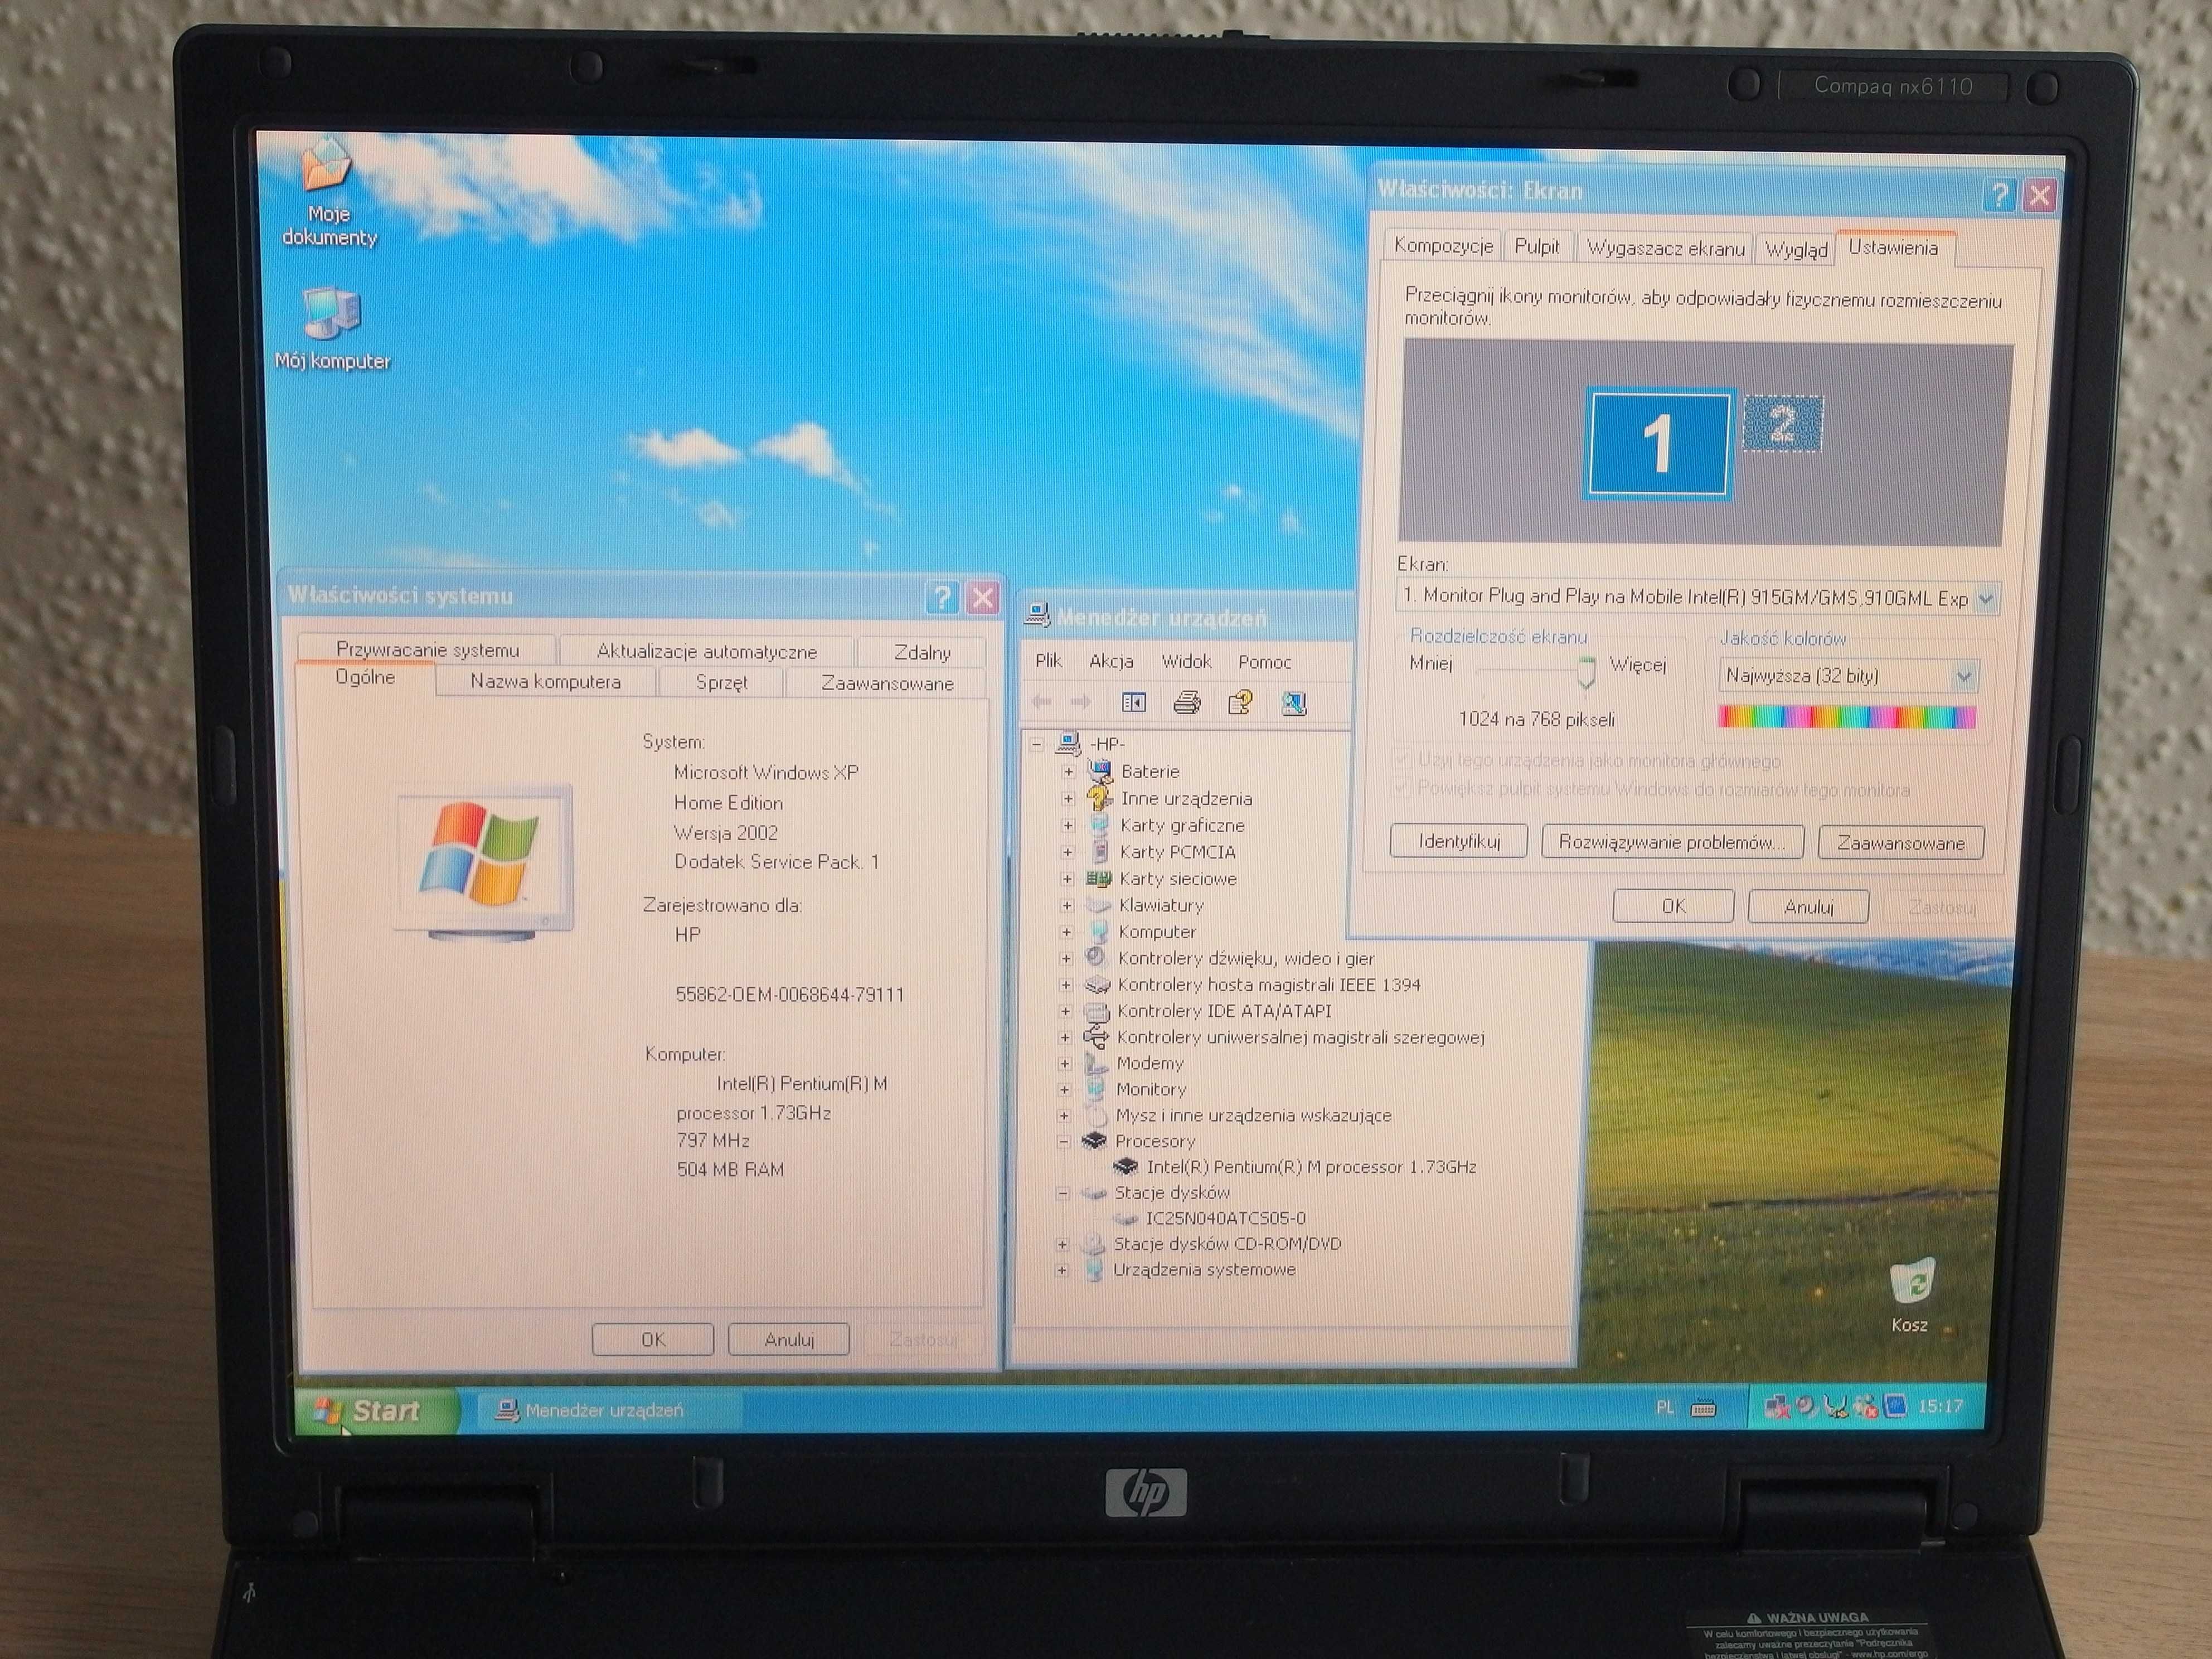Expand the Klawiatury tree node
The width and height of the screenshot is (2212, 1659).
(x=1067, y=906)
